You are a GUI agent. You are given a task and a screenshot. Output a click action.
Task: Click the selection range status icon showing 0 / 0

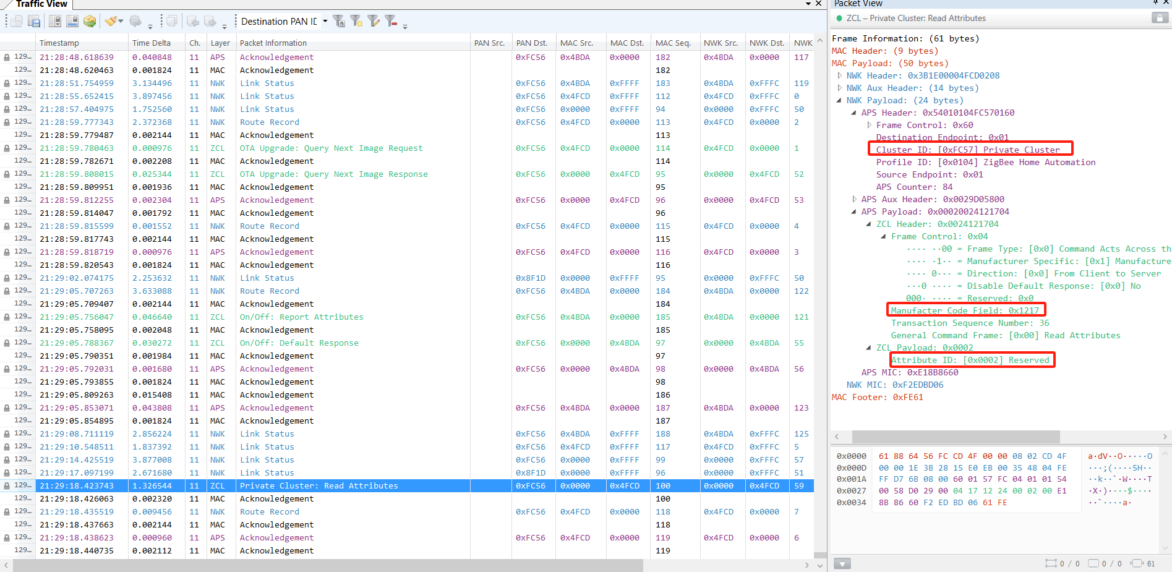coord(1051,563)
